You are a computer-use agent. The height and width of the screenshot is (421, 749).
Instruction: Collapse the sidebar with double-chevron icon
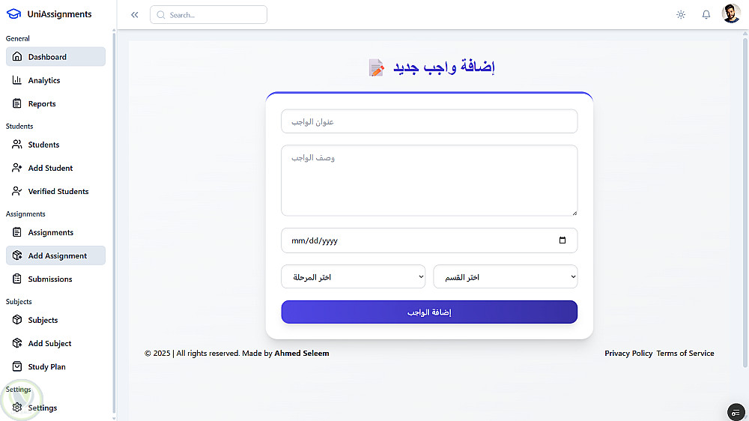(x=135, y=15)
